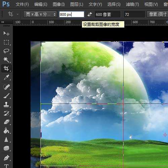Select the Eyedropper tool

click(6, 77)
